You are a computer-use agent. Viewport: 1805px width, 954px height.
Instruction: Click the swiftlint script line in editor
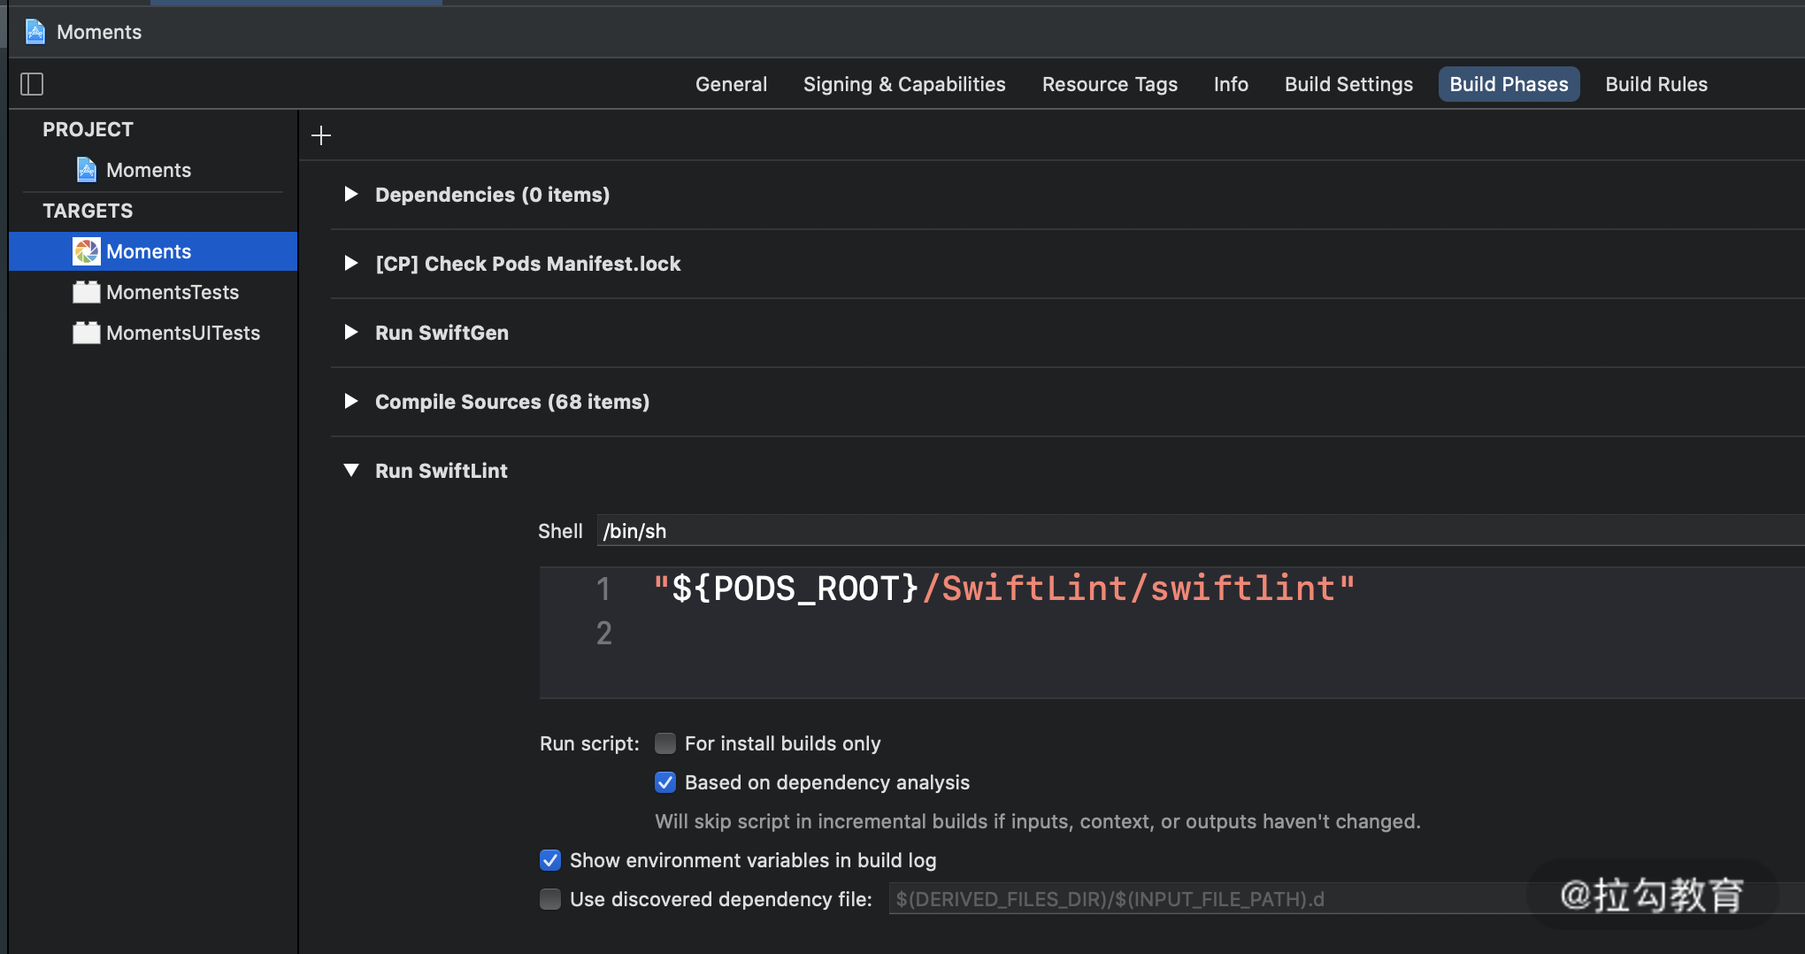1004,589
